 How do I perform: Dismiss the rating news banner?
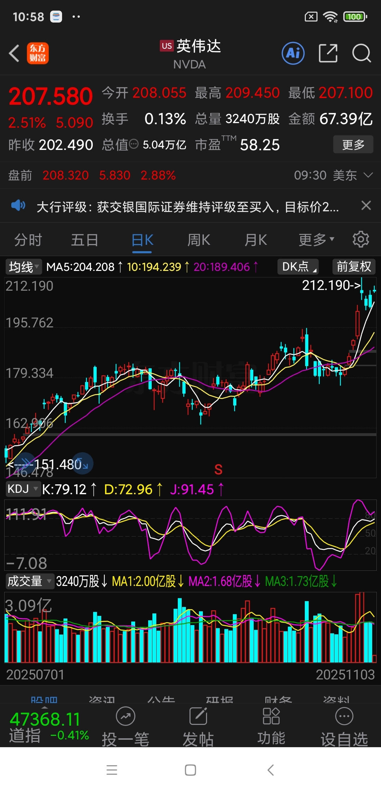pos(366,205)
